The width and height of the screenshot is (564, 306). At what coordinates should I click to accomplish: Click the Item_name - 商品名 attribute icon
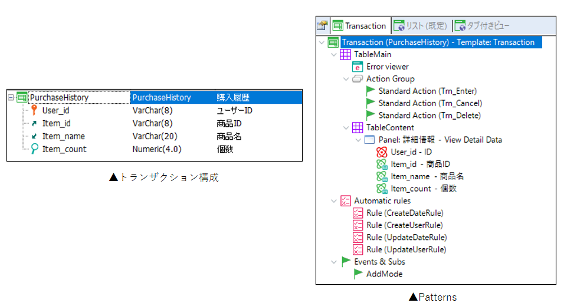click(382, 176)
